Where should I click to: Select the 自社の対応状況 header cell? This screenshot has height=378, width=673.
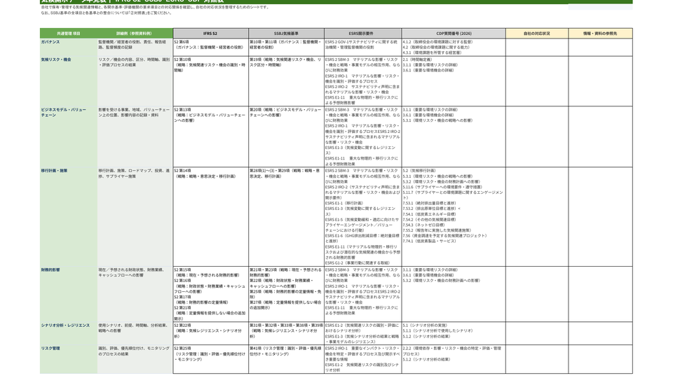(537, 34)
